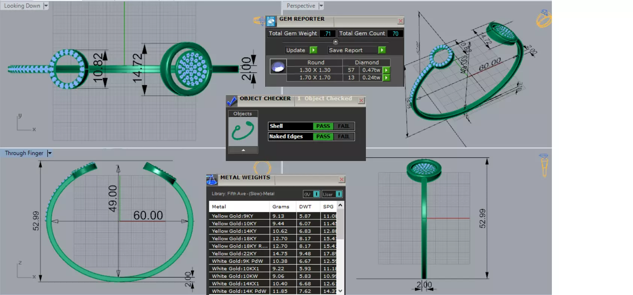This screenshot has width=633, height=295.
Task: Select the Yellow Gold:18KY row
Action: (273, 238)
